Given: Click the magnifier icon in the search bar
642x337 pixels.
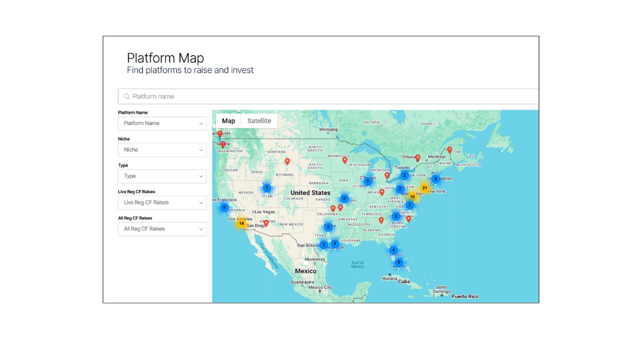Looking at the screenshot, I should click(126, 97).
